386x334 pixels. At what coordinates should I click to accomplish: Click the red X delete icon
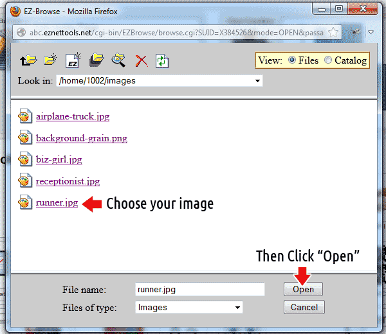pyautogui.click(x=141, y=61)
